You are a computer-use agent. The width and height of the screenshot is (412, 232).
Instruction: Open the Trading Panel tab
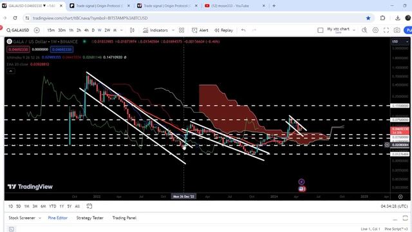[x=124, y=218]
